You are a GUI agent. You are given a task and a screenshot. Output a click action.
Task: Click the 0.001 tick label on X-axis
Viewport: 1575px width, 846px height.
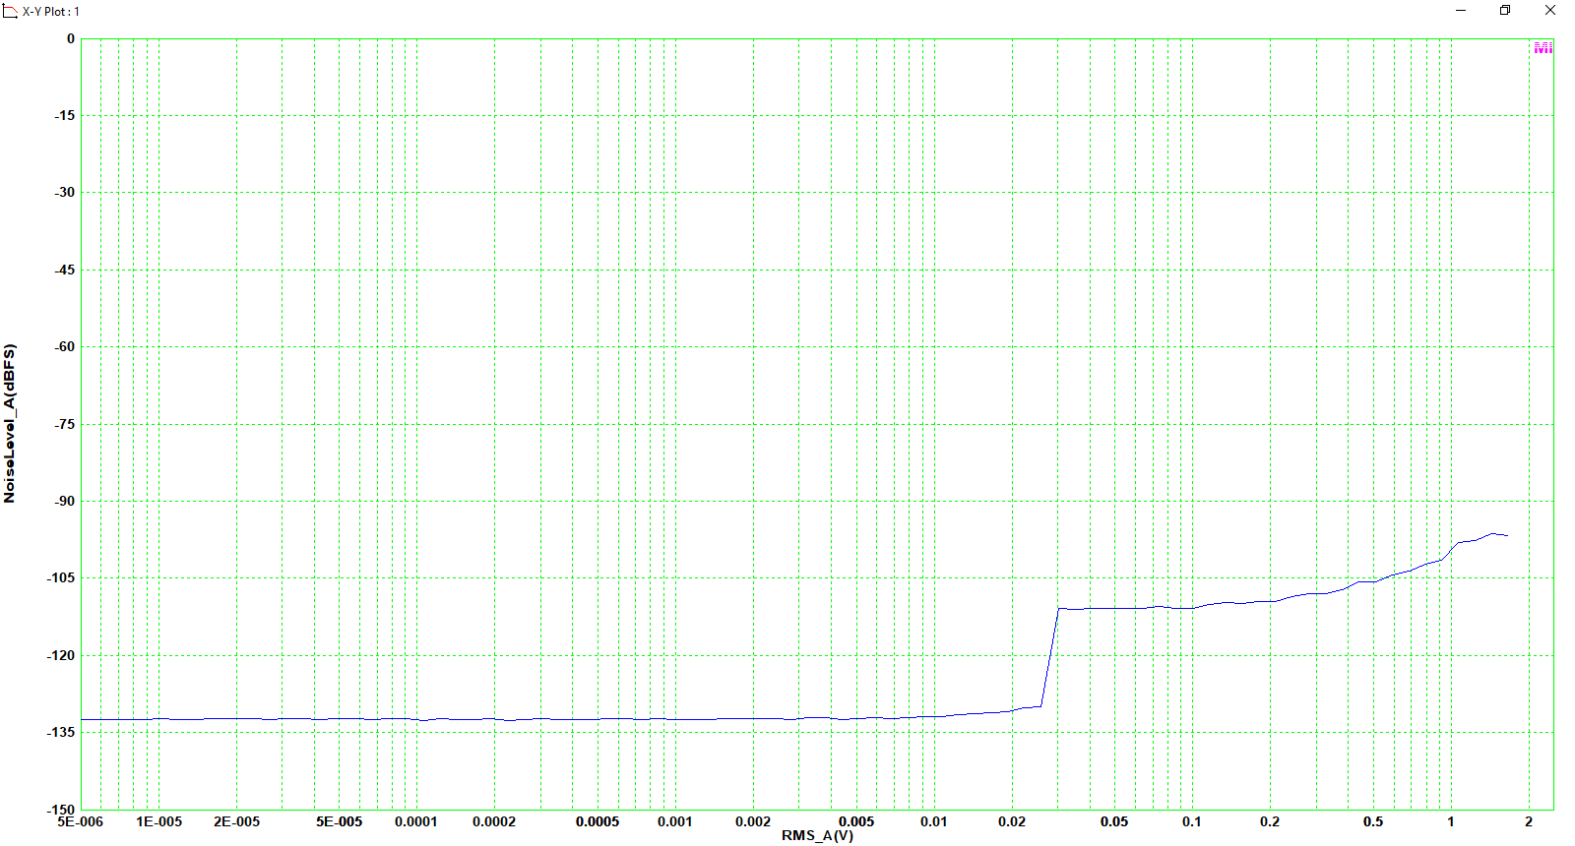point(675,821)
